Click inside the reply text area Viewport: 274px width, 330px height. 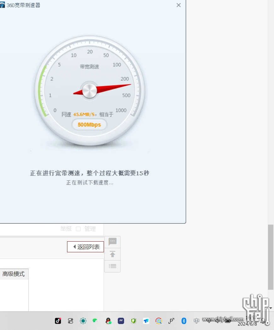click(x=14, y=295)
